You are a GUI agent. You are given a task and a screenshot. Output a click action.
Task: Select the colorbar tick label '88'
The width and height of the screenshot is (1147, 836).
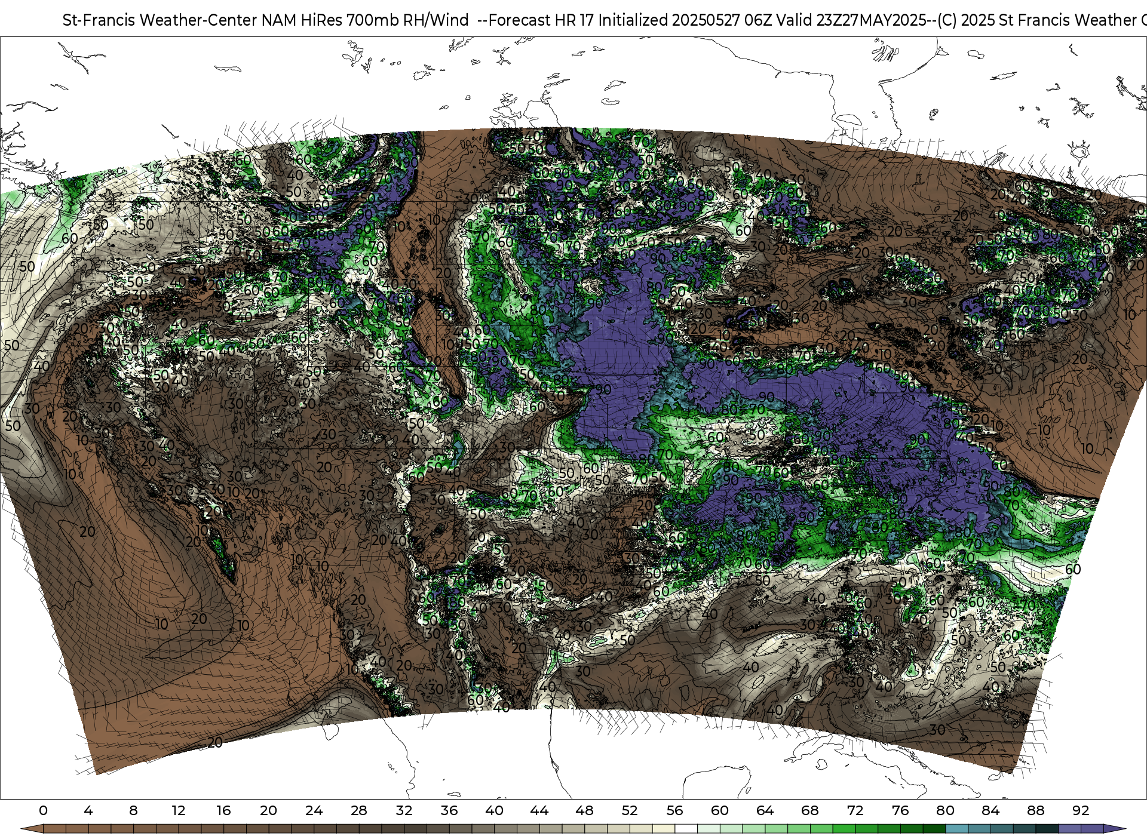coord(1035,810)
